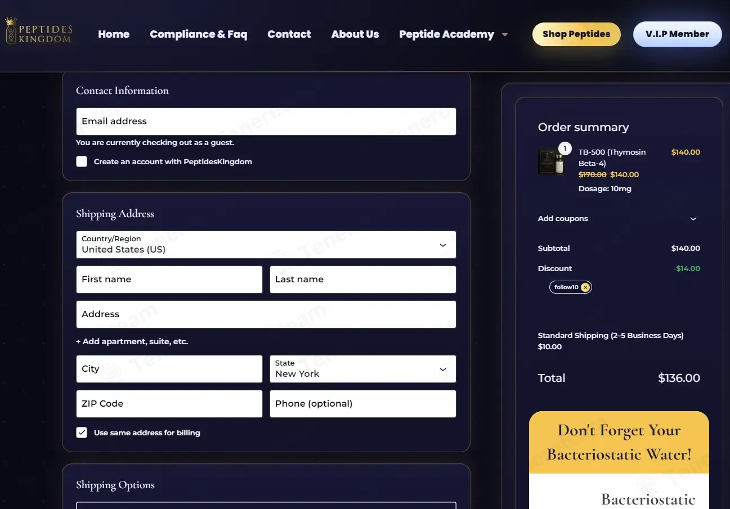
Task: Go to the Home page
Action: [114, 34]
